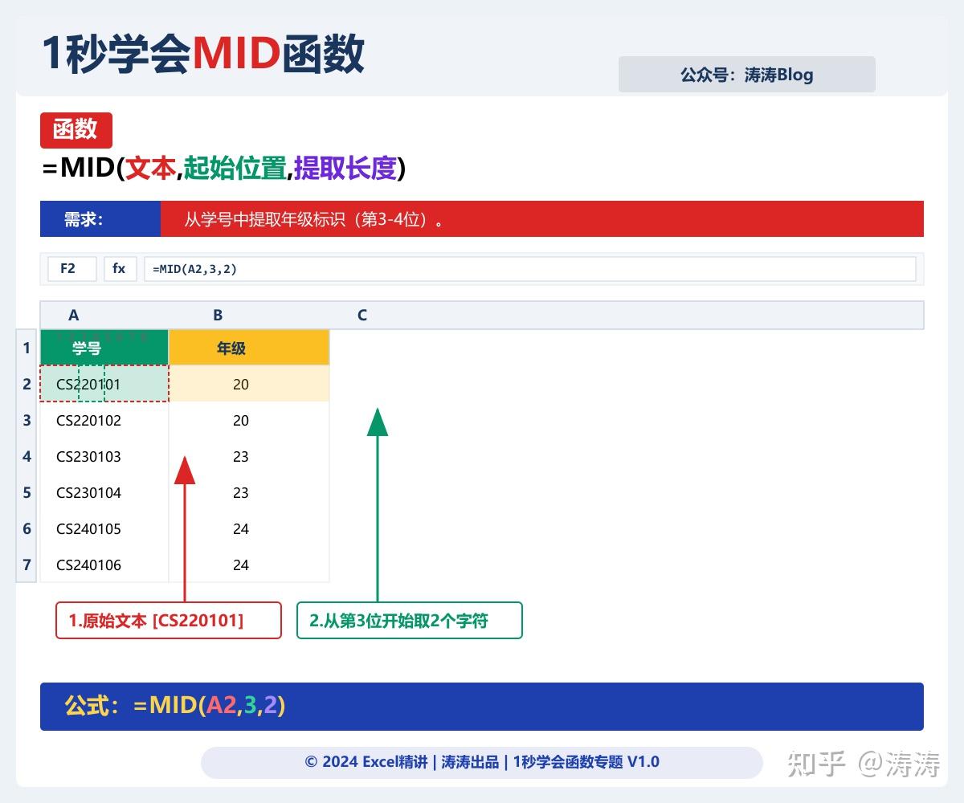Screen dimensions: 964x803
Task: Select row number 5
Action: (x=26, y=492)
